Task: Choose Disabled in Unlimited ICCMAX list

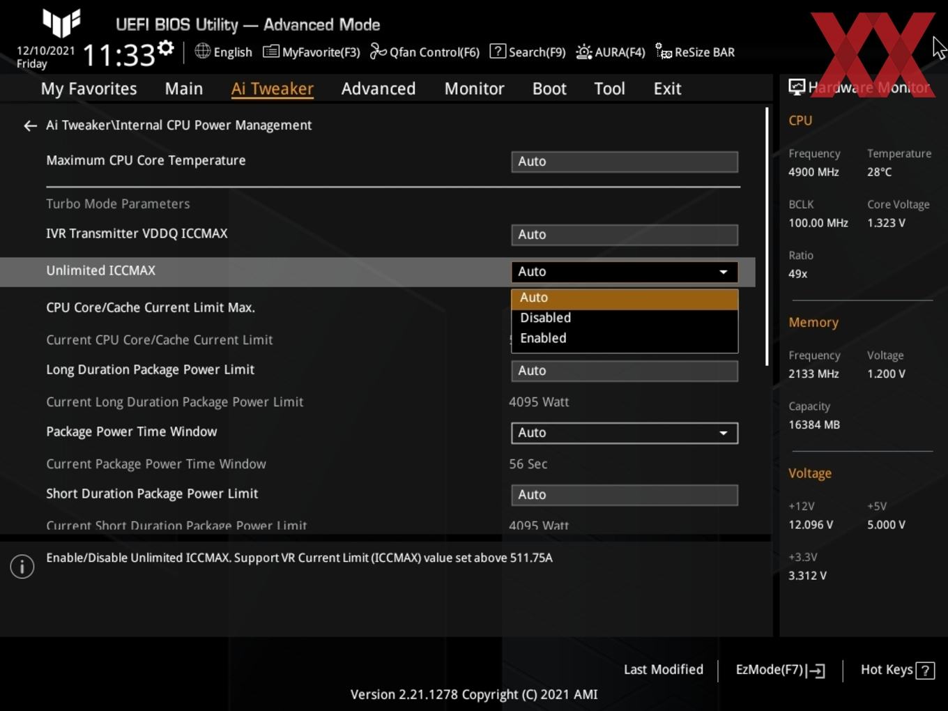Action: click(625, 318)
